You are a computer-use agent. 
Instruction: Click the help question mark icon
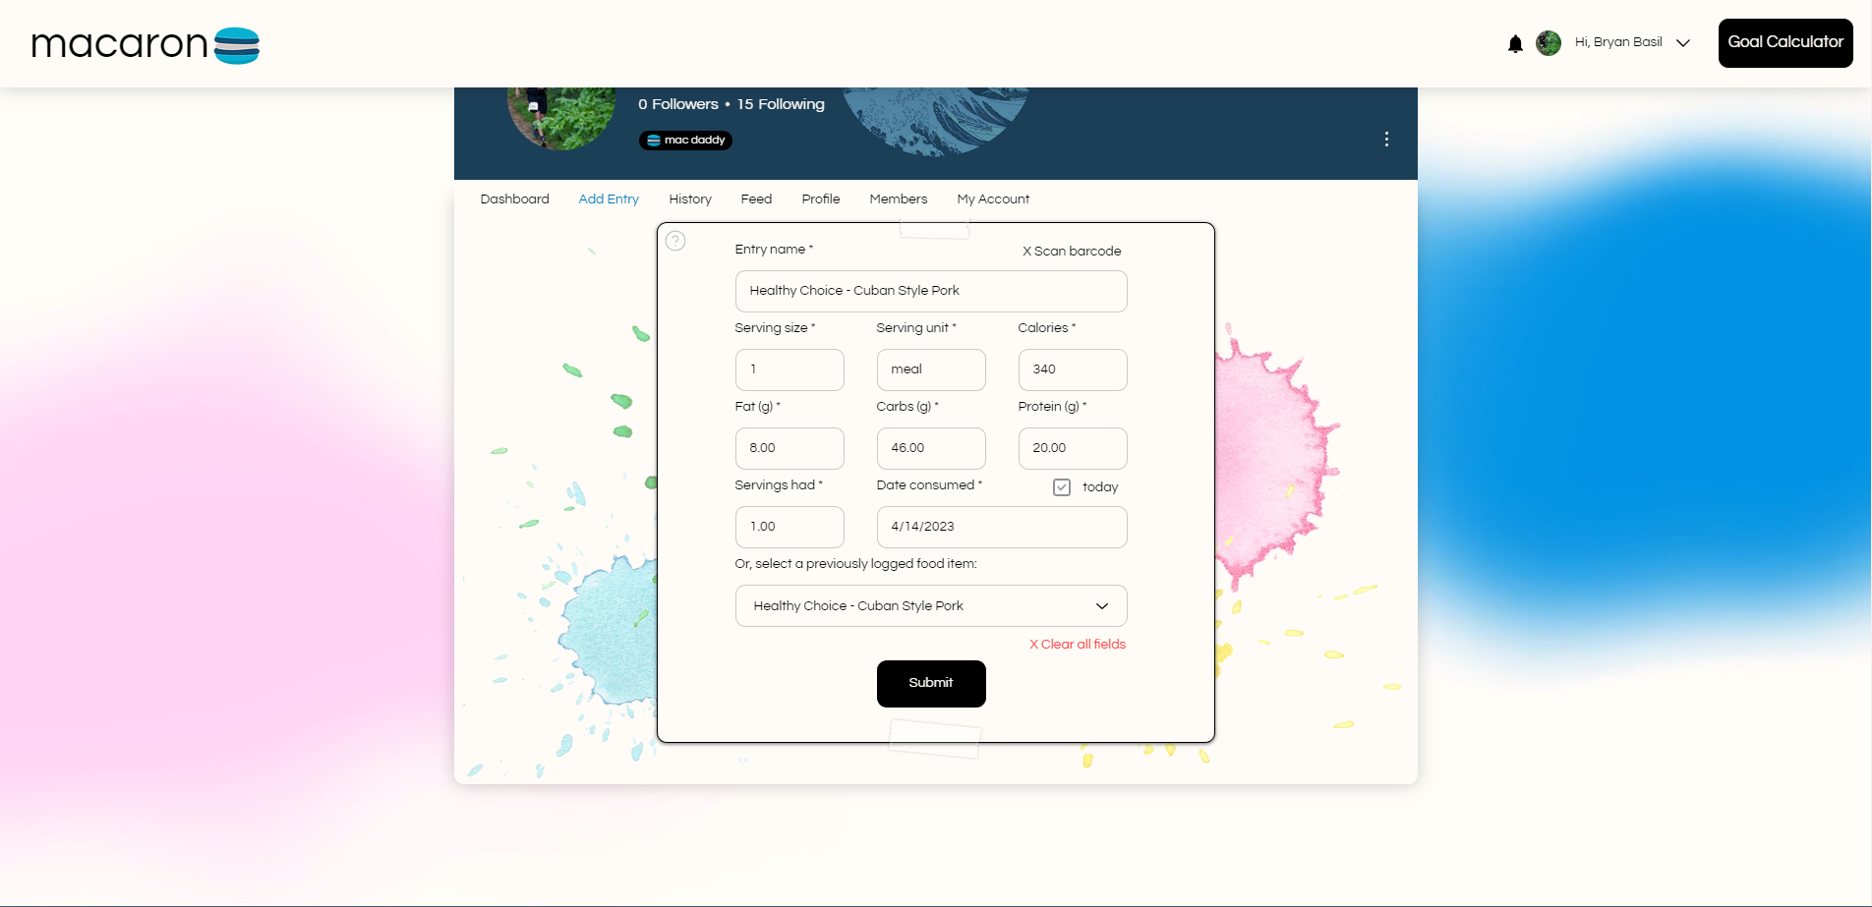(675, 241)
